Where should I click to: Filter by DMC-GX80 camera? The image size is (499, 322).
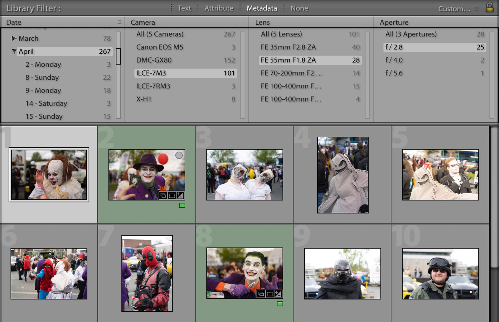tap(186, 60)
